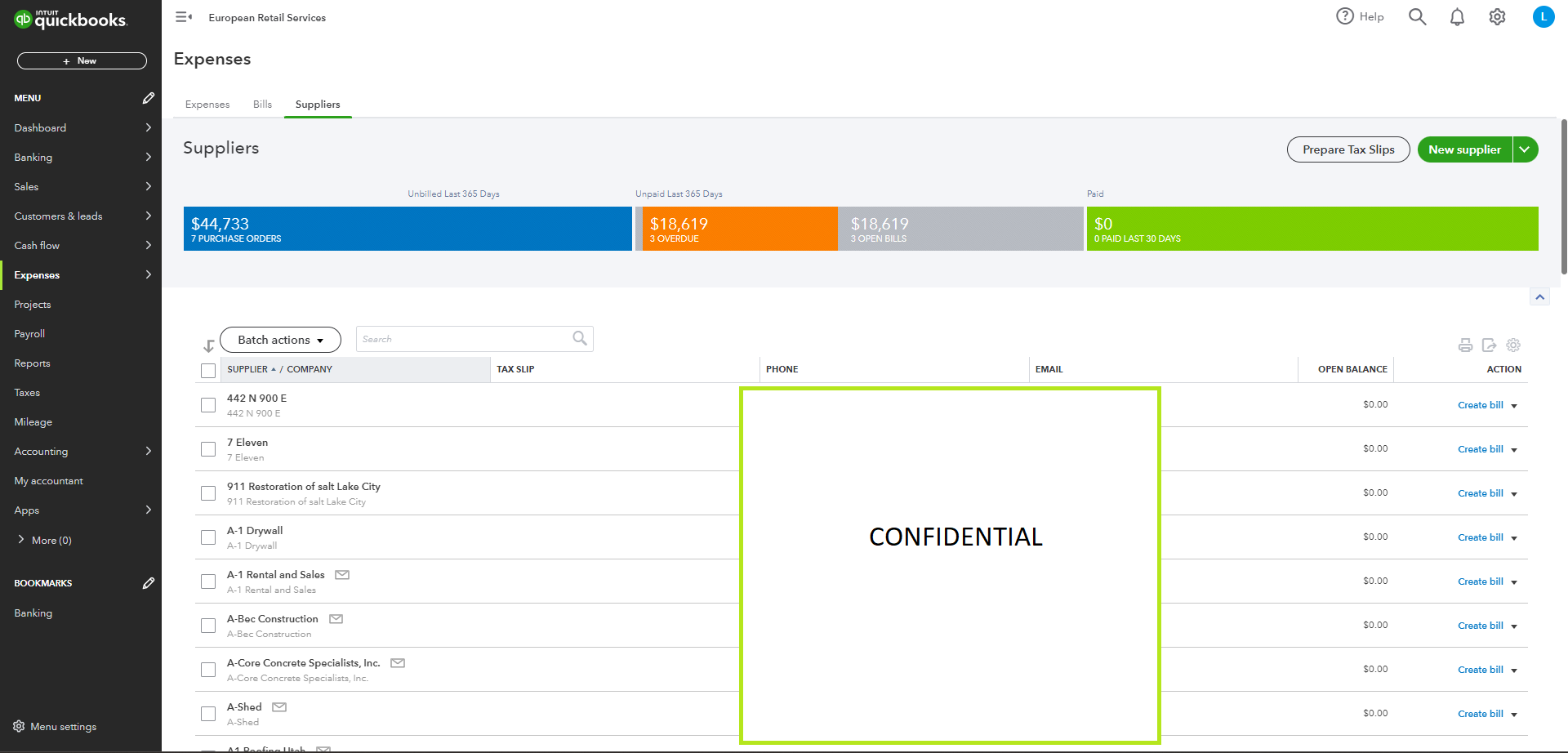
Task: Open Create bill dropdown for 442 N 900 E
Action: point(1514,406)
